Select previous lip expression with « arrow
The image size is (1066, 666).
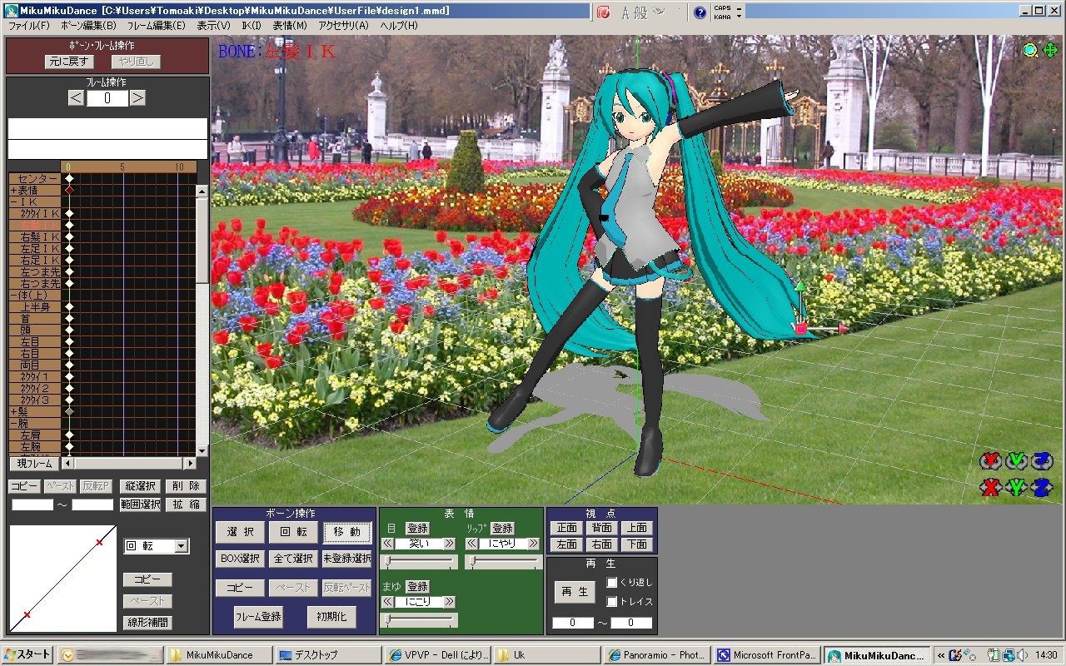point(471,544)
